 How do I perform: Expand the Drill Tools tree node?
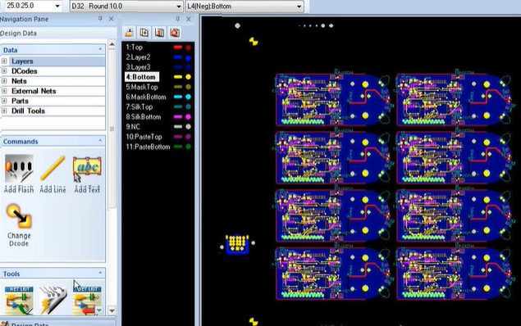tap(4, 111)
